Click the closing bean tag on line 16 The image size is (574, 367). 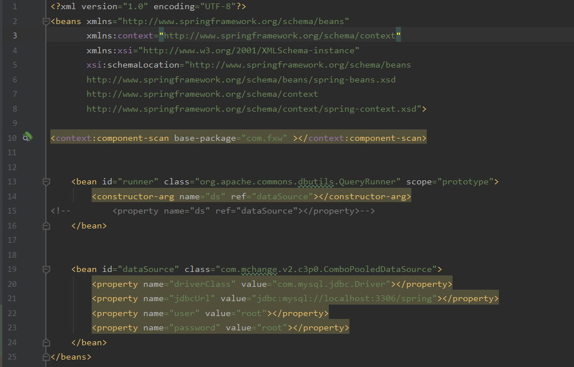[x=89, y=226]
